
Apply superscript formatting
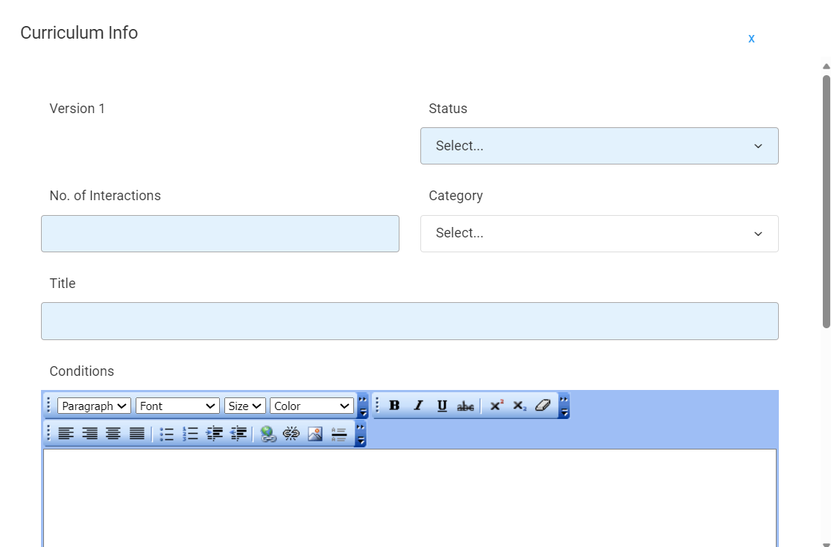coord(496,406)
